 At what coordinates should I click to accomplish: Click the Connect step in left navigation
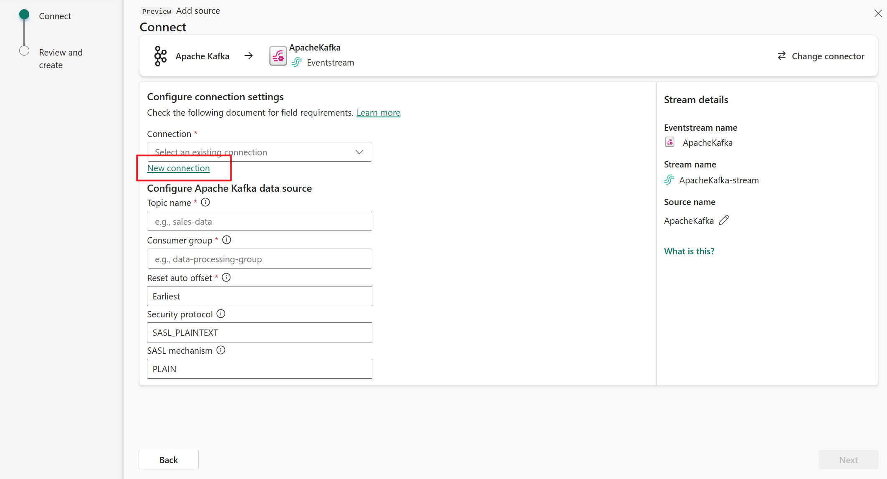[55, 16]
